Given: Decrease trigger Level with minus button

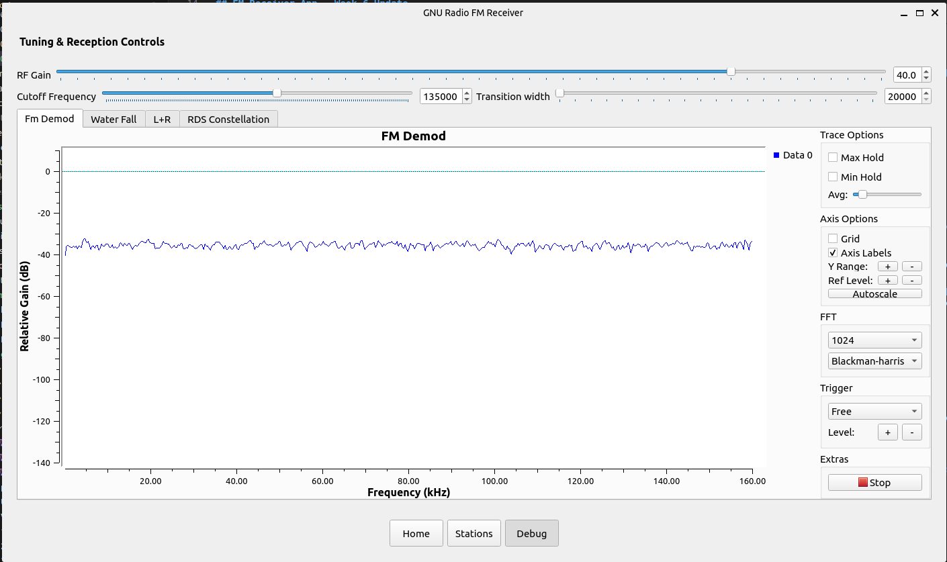Looking at the screenshot, I should click(912, 432).
